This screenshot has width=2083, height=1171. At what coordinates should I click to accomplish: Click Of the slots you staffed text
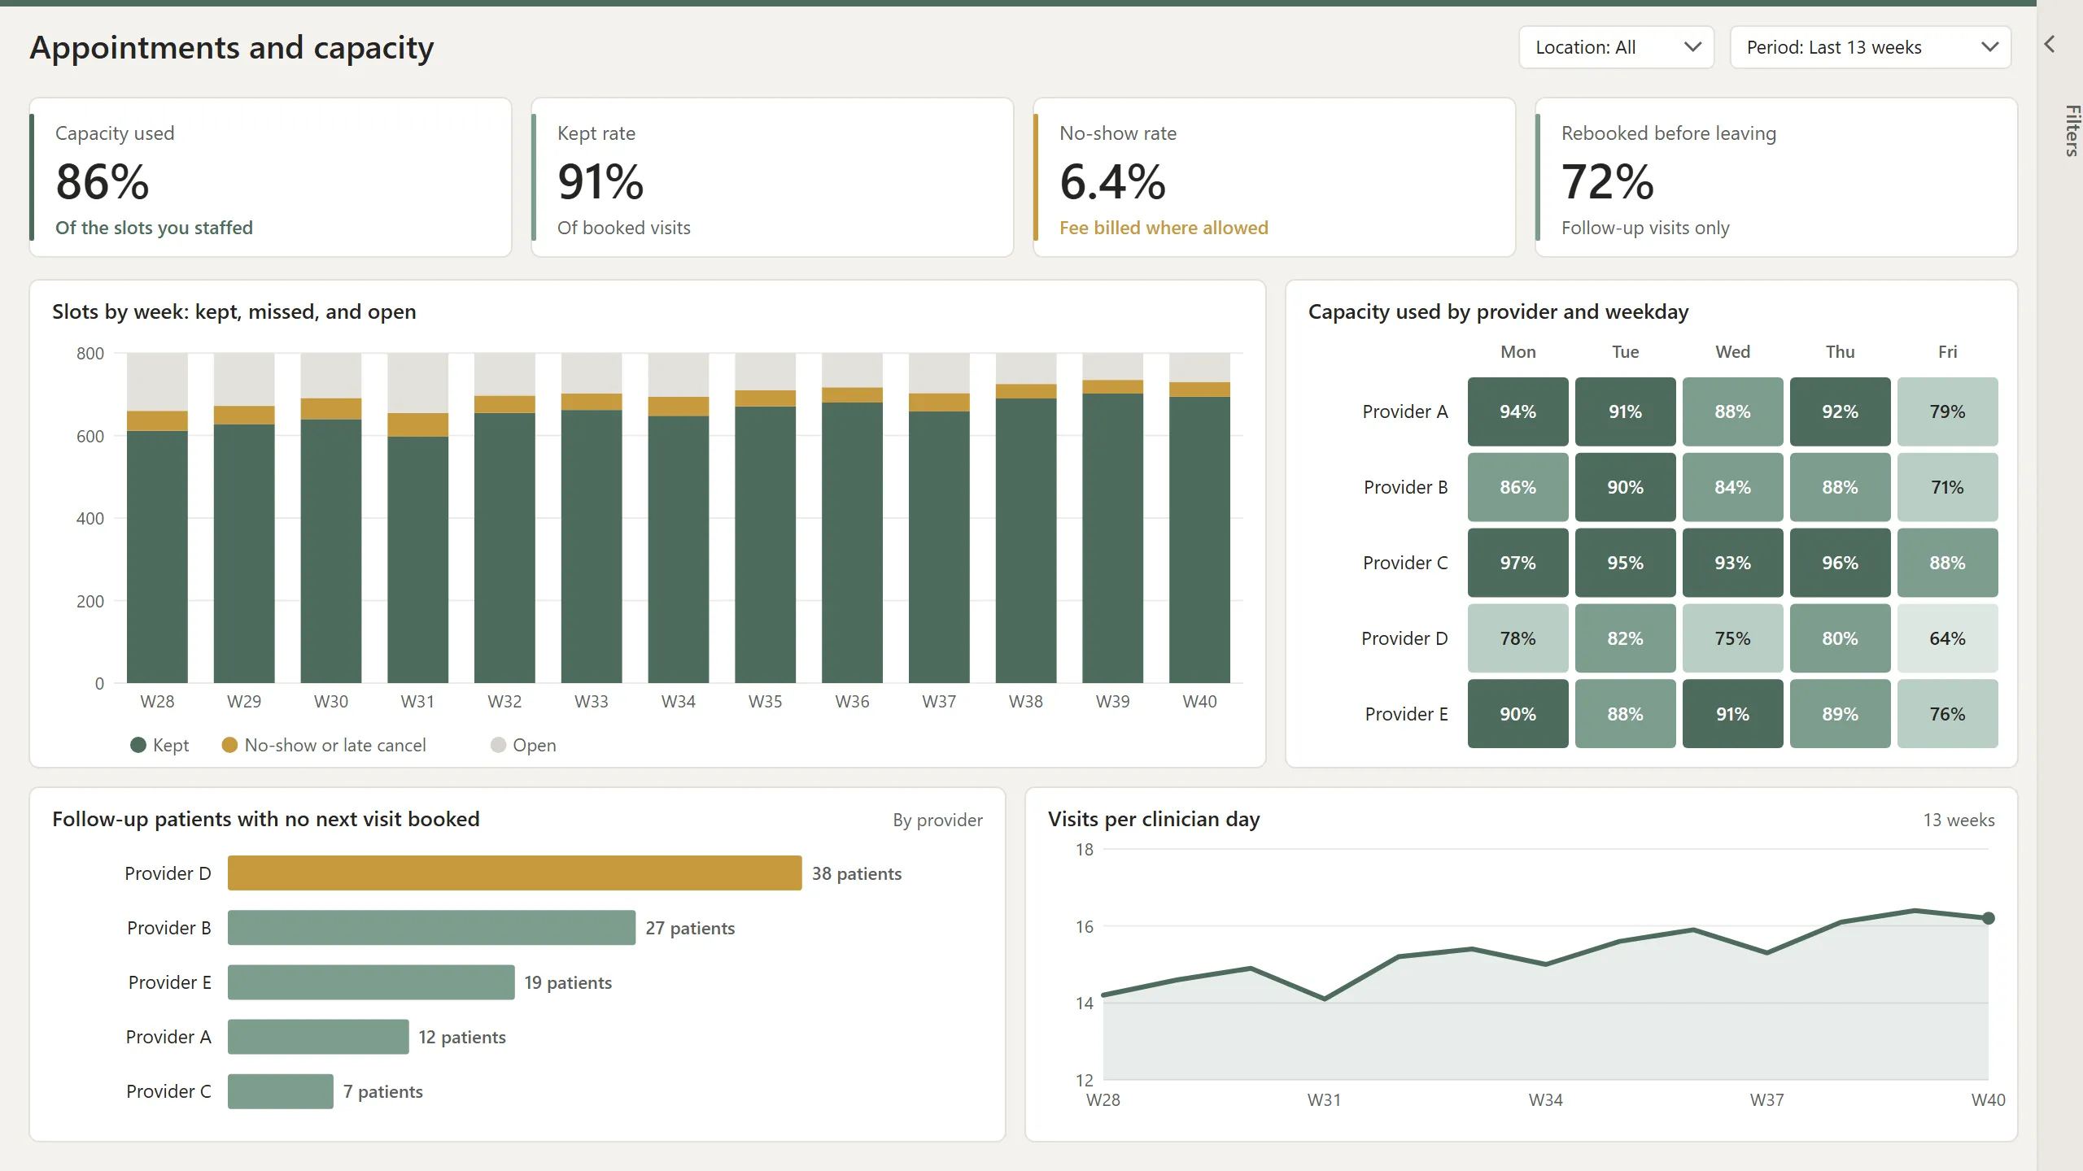coord(154,228)
